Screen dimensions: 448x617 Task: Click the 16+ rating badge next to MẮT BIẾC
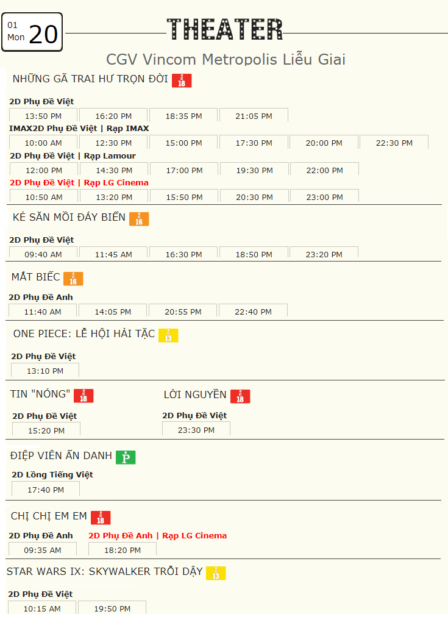point(73,279)
